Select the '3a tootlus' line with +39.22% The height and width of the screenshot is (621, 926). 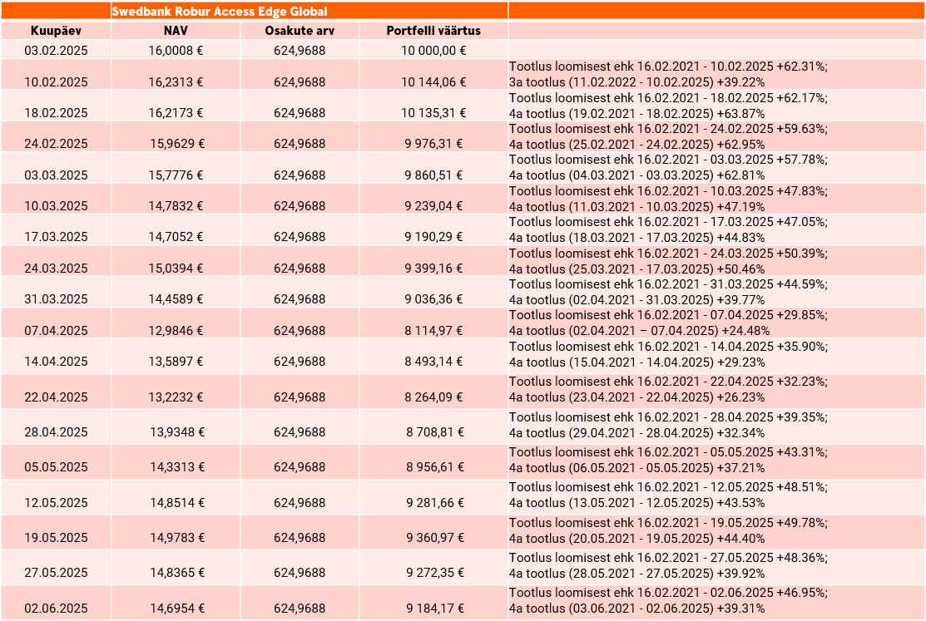coord(636,82)
